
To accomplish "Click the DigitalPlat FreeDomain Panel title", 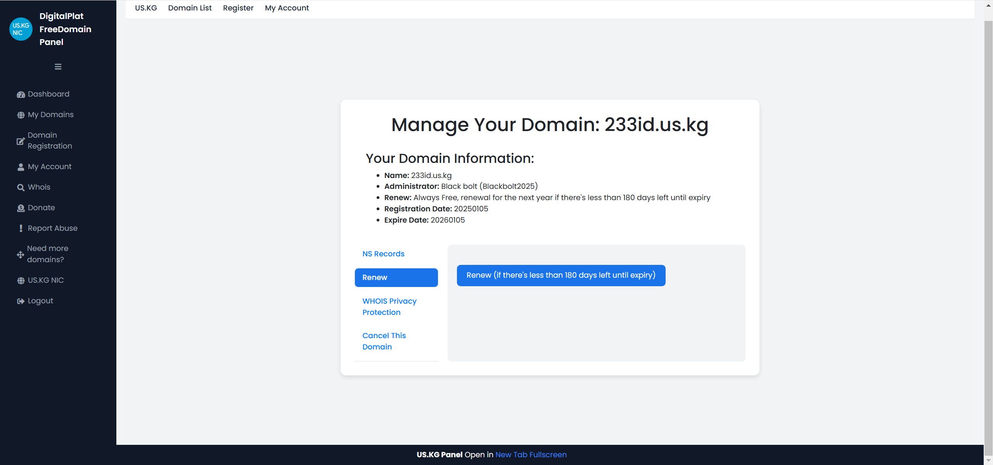I will [x=65, y=29].
